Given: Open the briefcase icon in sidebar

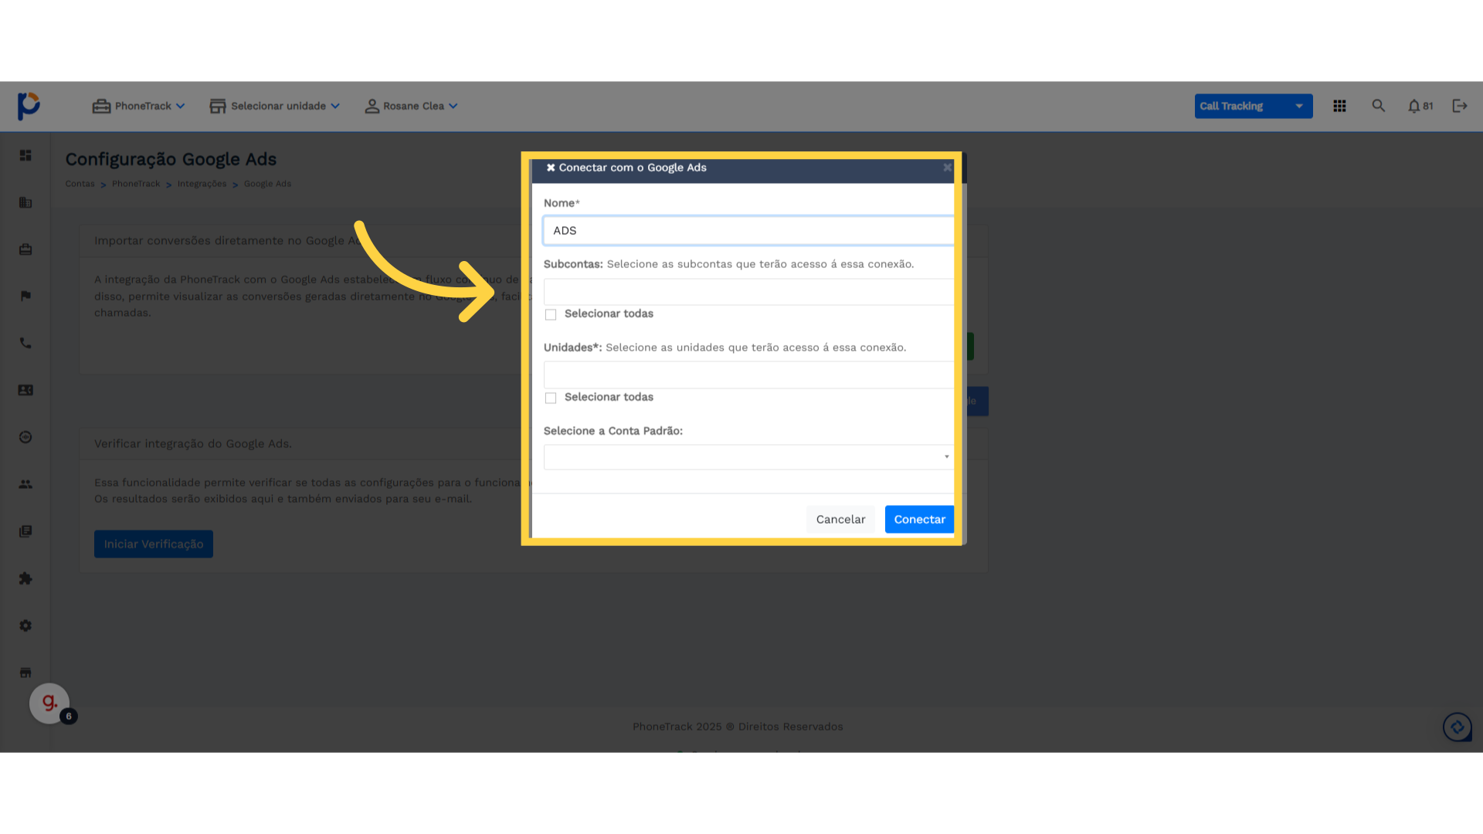Looking at the screenshot, I should (x=25, y=249).
